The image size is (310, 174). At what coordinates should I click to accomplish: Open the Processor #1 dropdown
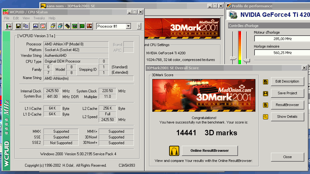[x=129, y=26]
